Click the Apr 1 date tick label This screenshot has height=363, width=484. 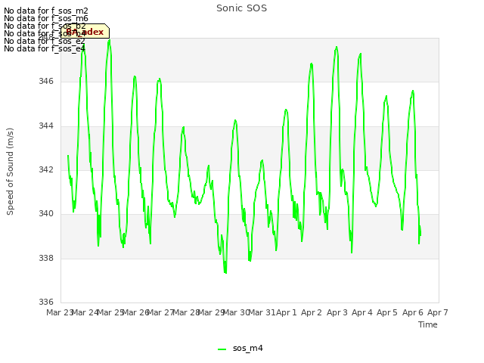[286, 312]
